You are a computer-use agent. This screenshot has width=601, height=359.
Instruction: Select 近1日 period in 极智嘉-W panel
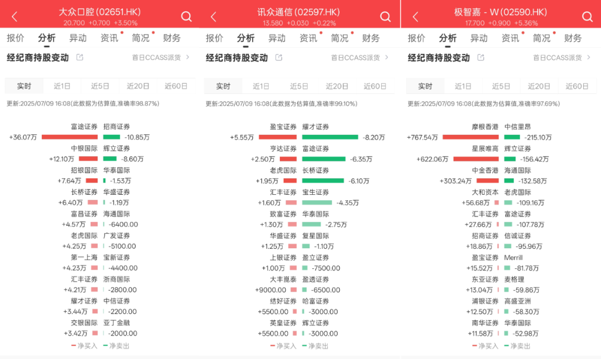click(463, 86)
